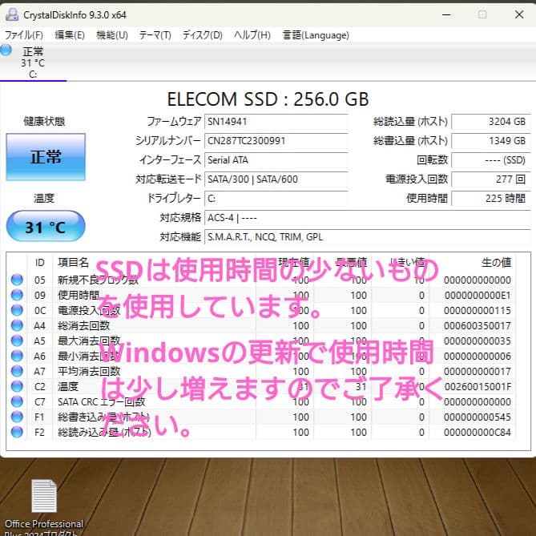This screenshot has width=536, height=536.
Task: Click the status orb for attribute F2
Action: coord(17,432)
